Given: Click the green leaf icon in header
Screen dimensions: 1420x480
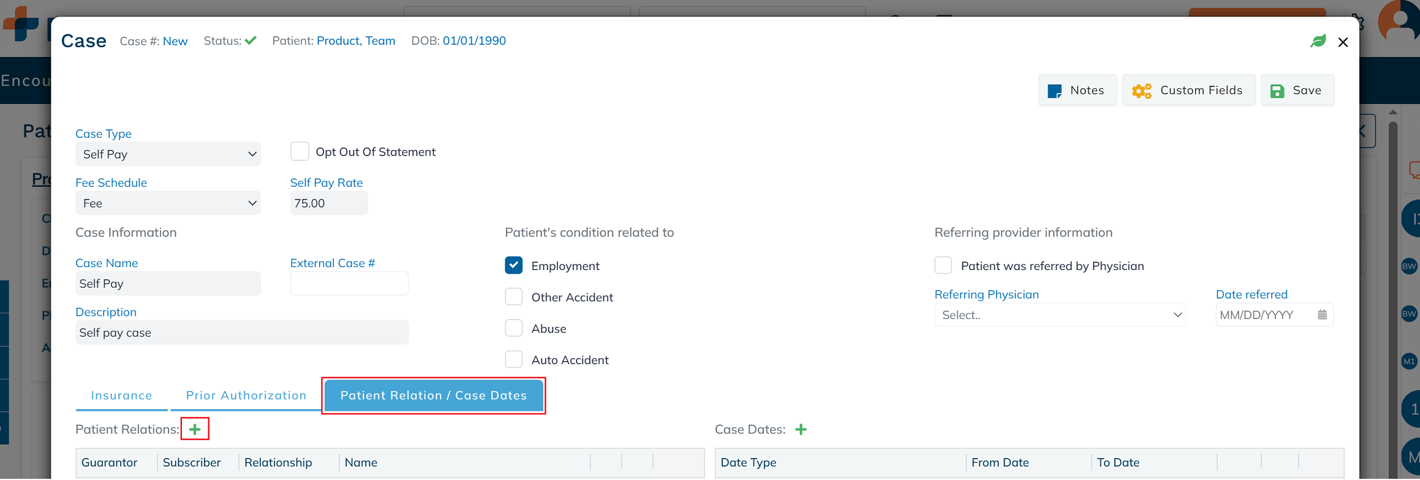Looking at the screenshot, I should (x=1318, y=41).
